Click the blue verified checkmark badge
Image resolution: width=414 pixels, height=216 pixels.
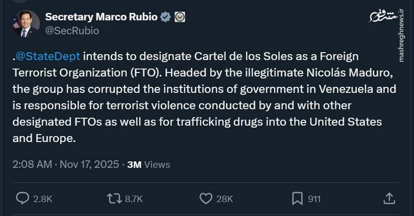click(165, 17)
